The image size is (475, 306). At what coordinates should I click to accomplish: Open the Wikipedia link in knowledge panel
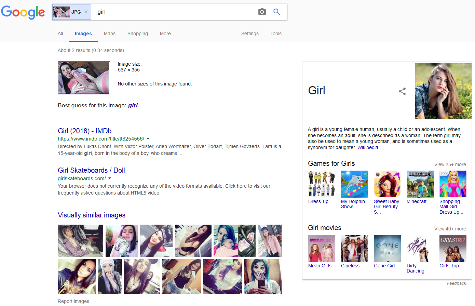click(368, 147)
